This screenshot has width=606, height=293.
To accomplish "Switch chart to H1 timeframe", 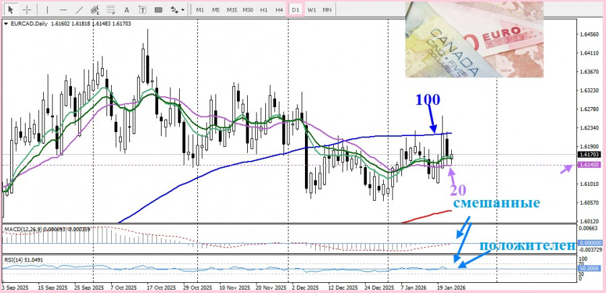I will tap(263, 10).
